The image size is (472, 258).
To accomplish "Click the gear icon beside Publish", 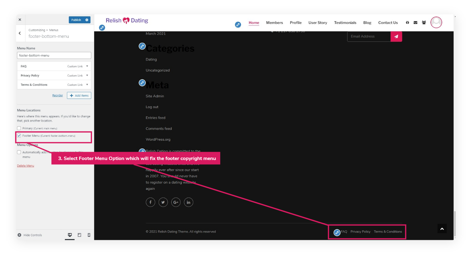I will (x=87, y=20).
